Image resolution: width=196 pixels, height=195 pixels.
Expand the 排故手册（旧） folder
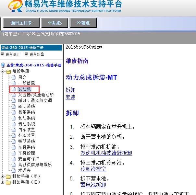coord(2,182)
